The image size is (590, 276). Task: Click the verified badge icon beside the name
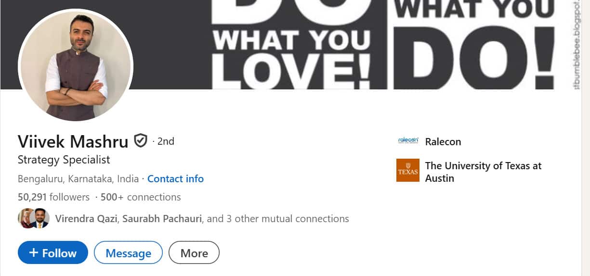point(140,141)
